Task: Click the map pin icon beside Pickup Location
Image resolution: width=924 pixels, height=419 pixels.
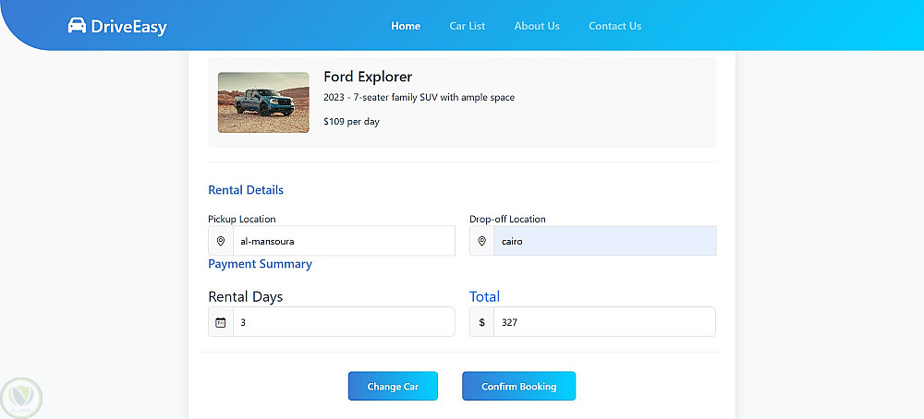Action: (x=221, y=241)
